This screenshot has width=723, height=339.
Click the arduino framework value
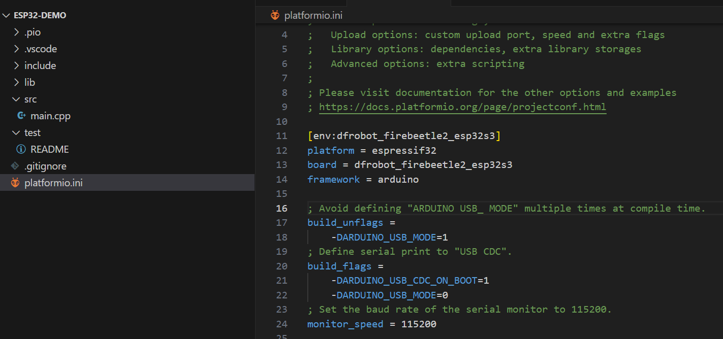(x=398, y=179)
